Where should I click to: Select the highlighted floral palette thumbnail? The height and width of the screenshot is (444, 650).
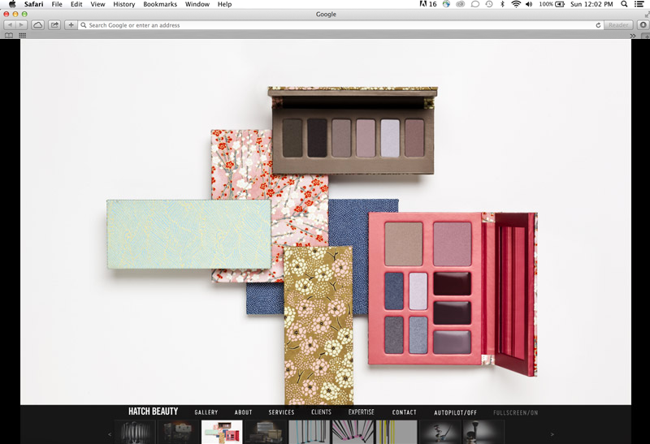[x=222, y=432]
